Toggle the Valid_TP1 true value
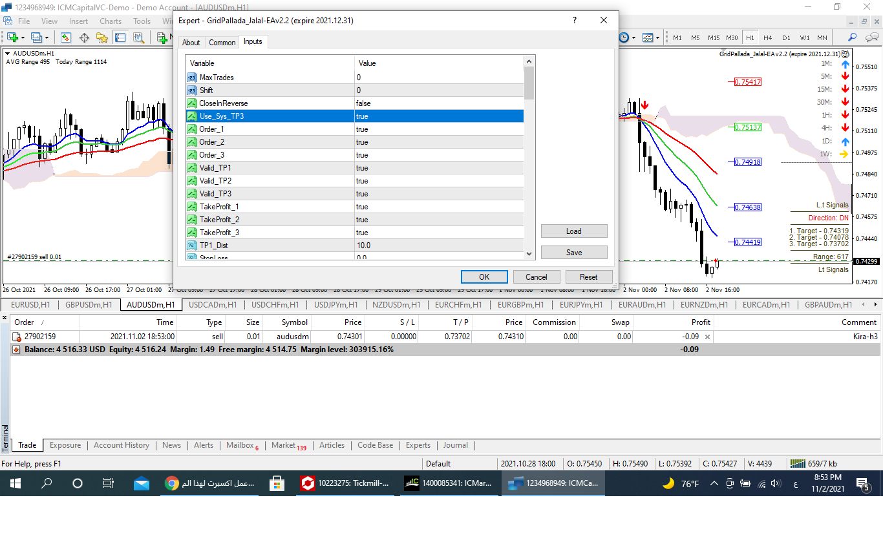This screenshot has width=883, height=544. tap(439, 168)
